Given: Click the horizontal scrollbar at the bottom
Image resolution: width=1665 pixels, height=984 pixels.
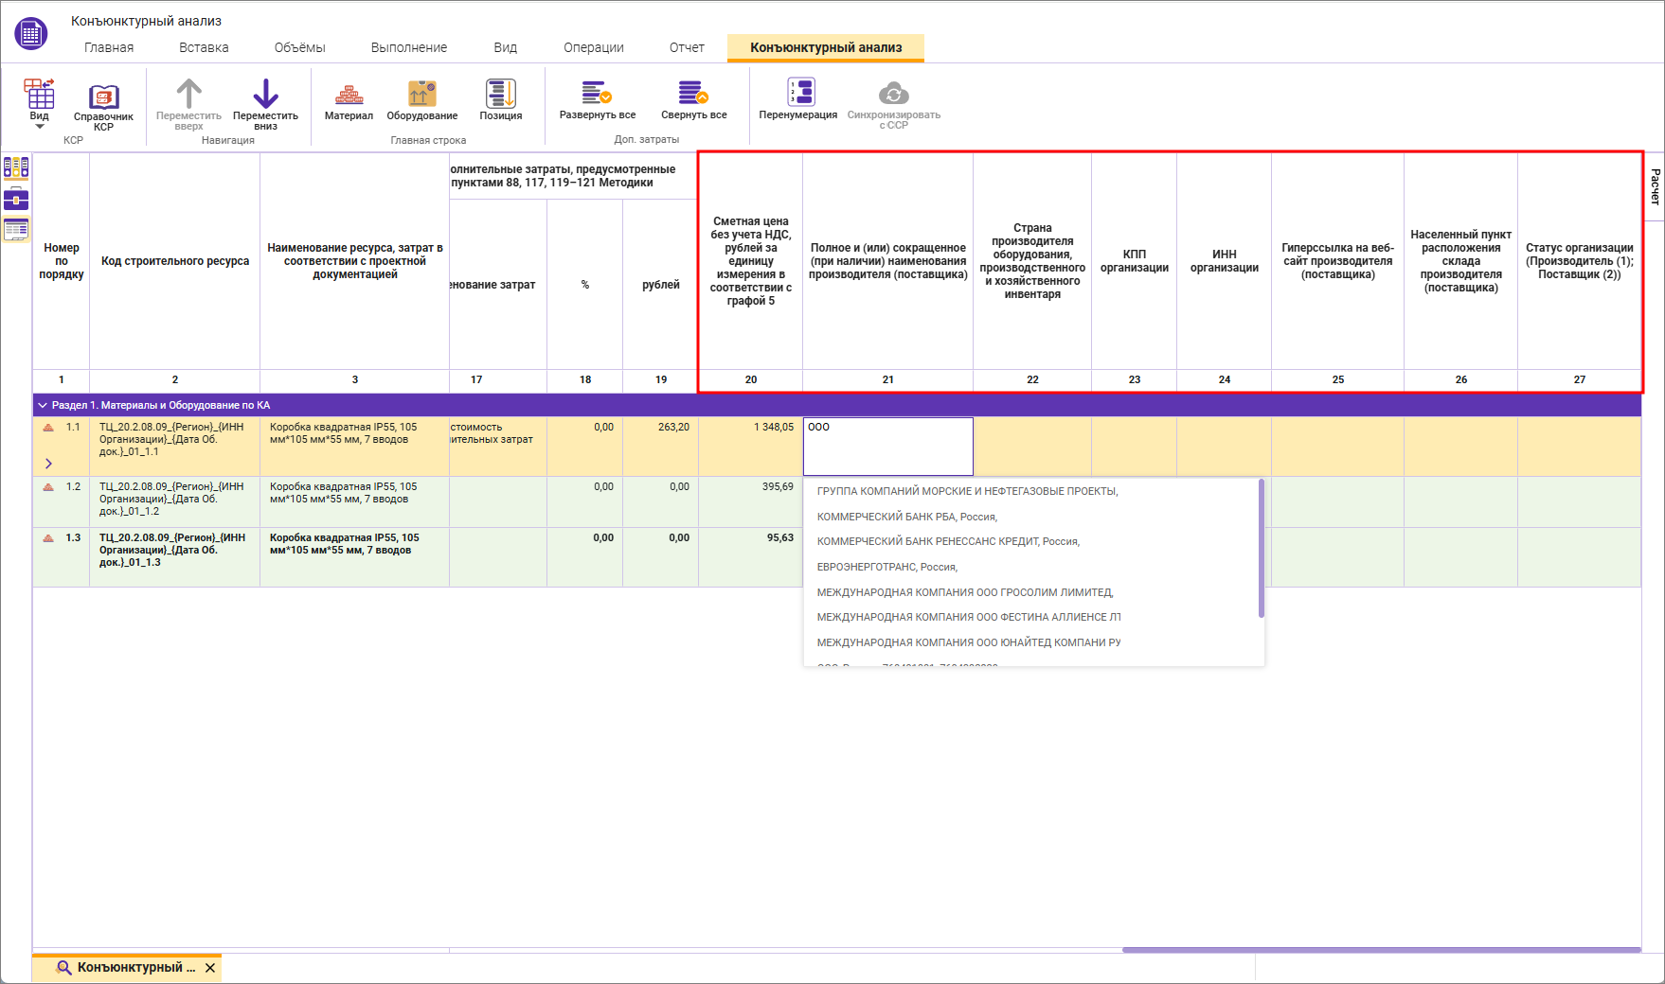Looking at the screenshot, I should [1381, 950].
